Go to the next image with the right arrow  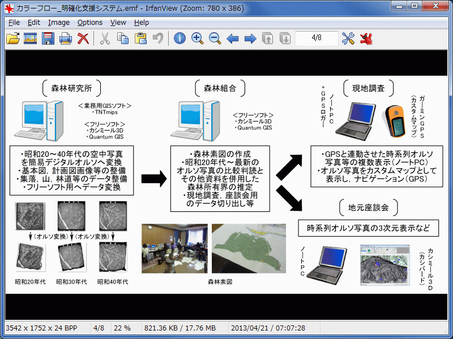[249, 39]
